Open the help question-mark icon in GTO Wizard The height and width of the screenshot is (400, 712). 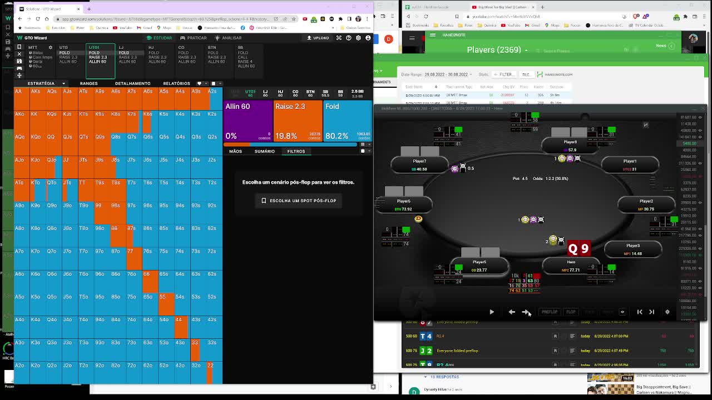[x=349, y=38]
